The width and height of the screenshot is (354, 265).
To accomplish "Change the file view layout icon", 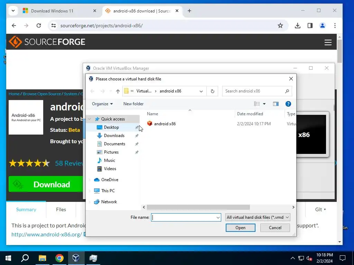I will click(x=257, y=104).
